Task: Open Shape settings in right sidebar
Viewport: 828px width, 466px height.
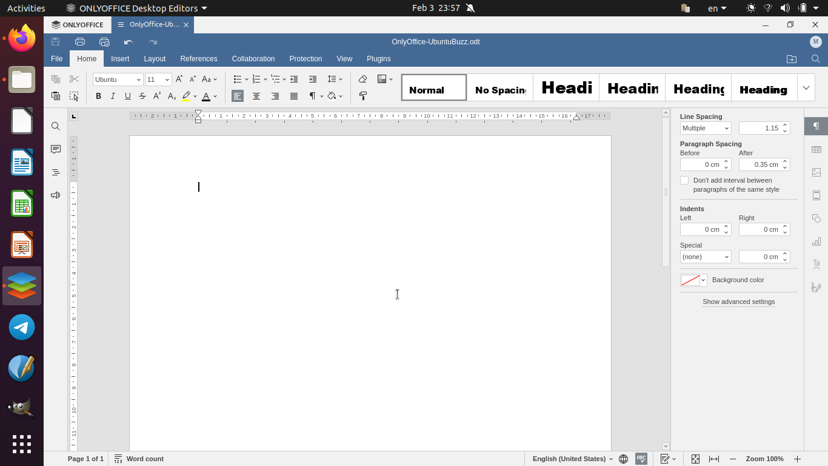Action: [x=816, y=218]
